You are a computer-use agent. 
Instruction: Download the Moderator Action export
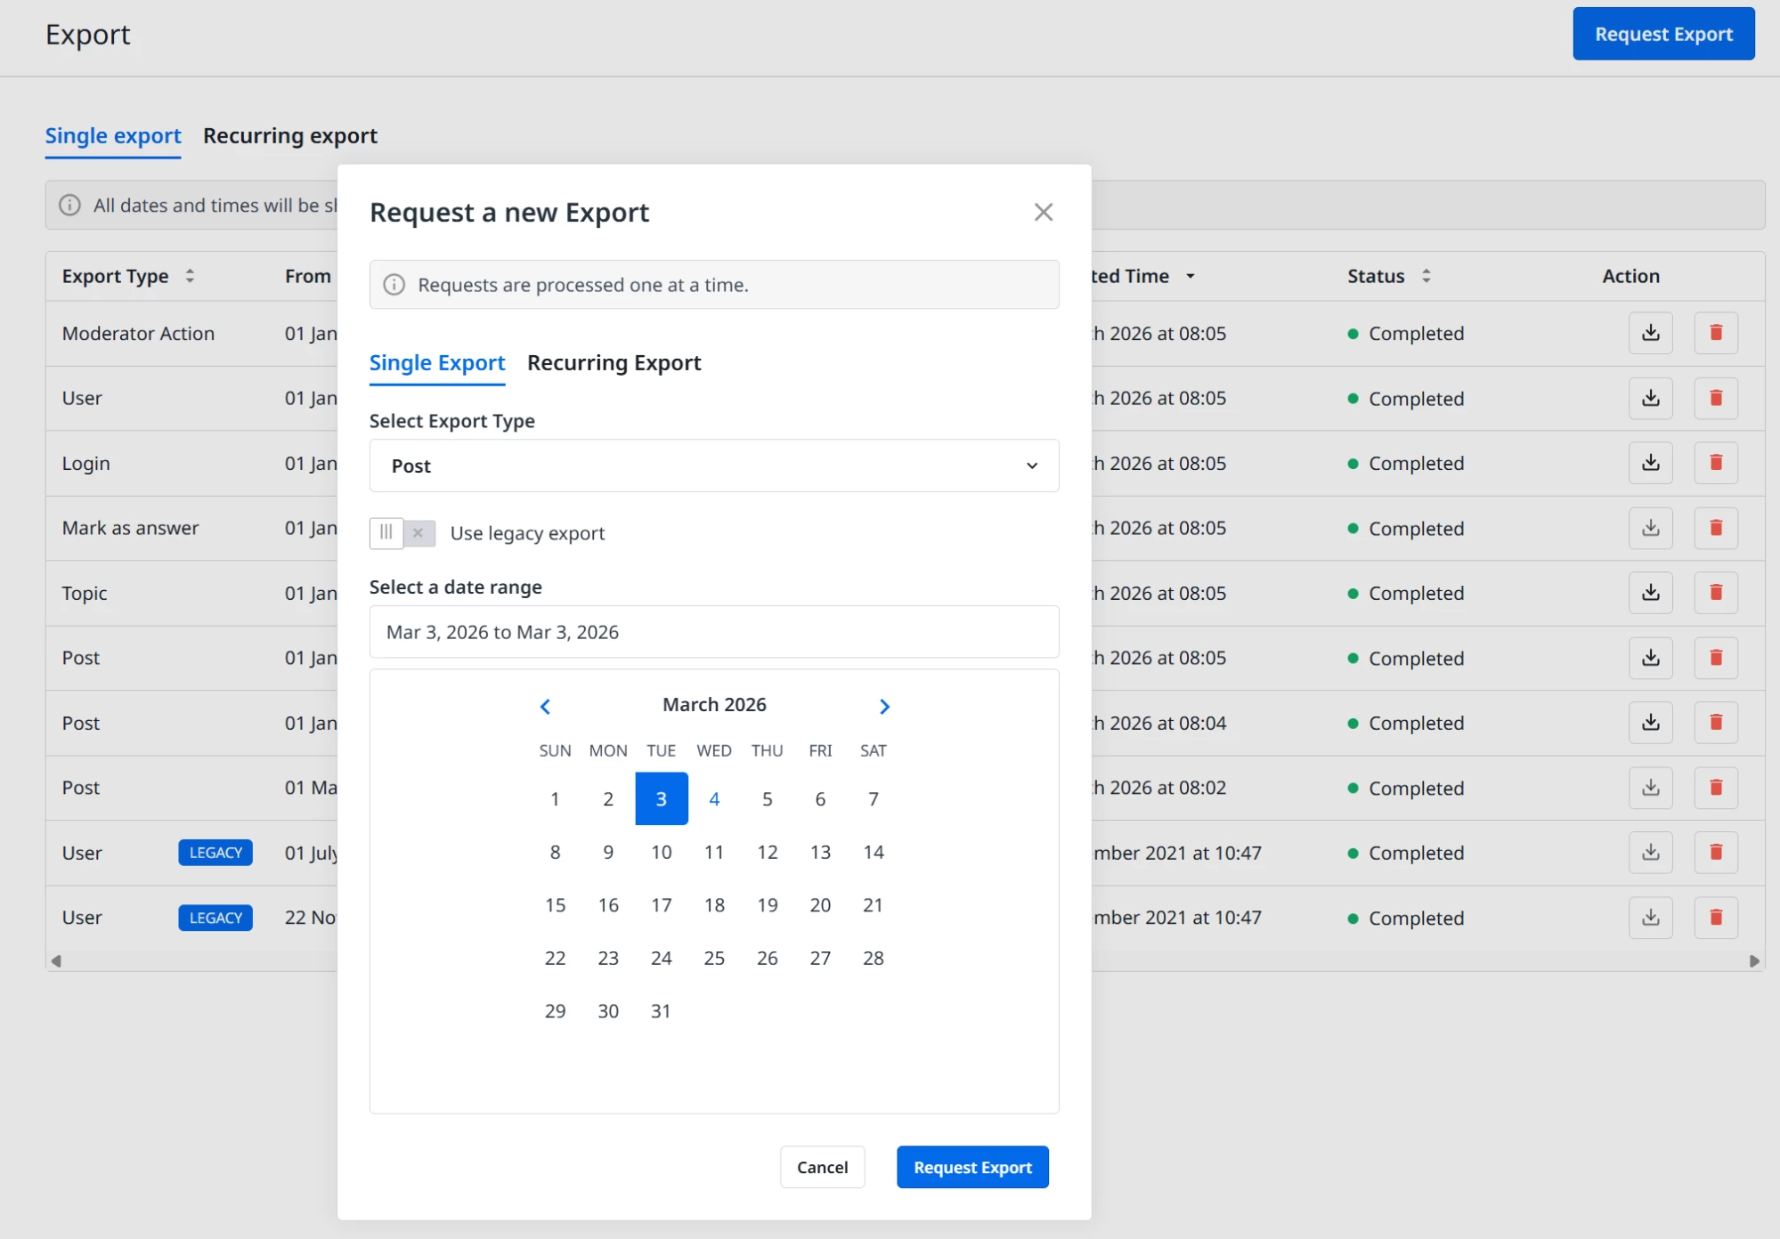(1650, 333)
